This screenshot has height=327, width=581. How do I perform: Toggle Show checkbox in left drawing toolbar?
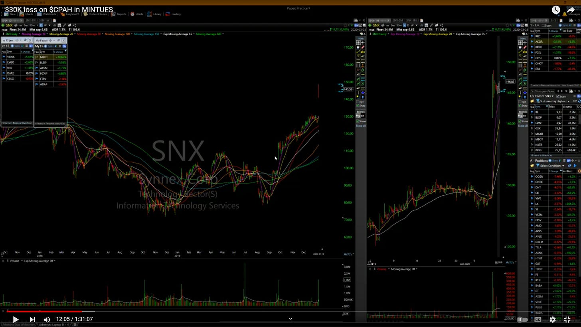tap(358, 121)
